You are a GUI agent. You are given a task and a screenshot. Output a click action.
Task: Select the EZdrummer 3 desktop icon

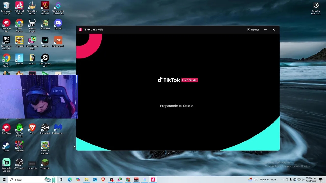pyautogui.click(x=58, y=42)
